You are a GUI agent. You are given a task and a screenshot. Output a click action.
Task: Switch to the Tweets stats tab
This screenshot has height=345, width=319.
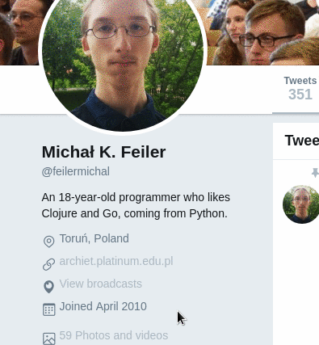pyautogui.click(x=300, y=88)
